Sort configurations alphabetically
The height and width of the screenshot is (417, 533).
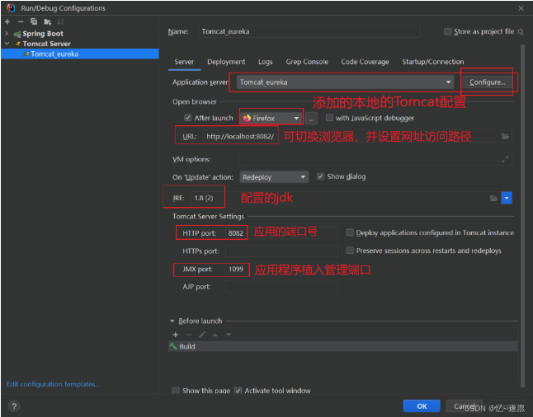[60, 21]
